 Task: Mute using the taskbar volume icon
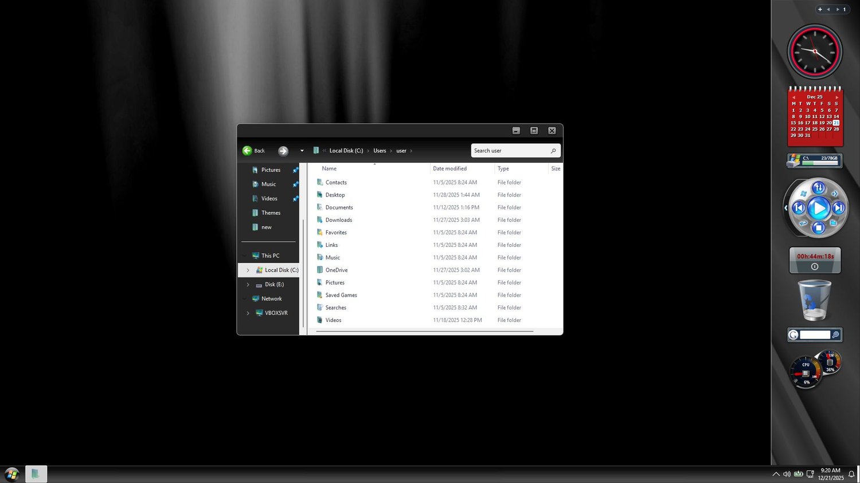787,474
